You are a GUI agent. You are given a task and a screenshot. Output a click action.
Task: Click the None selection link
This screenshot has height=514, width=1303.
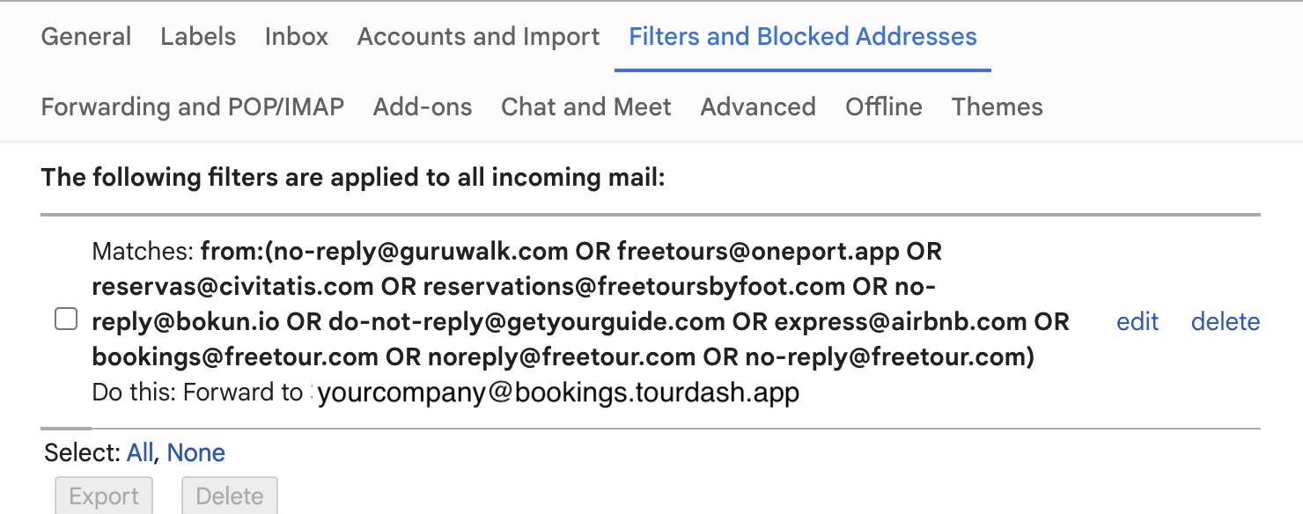[196, 453]
